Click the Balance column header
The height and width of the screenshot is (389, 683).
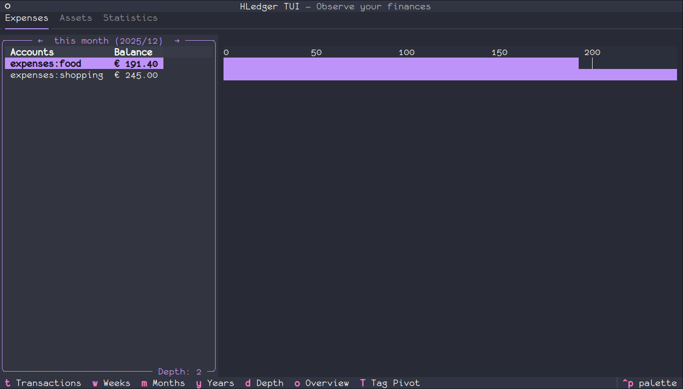tap(133, 52)
